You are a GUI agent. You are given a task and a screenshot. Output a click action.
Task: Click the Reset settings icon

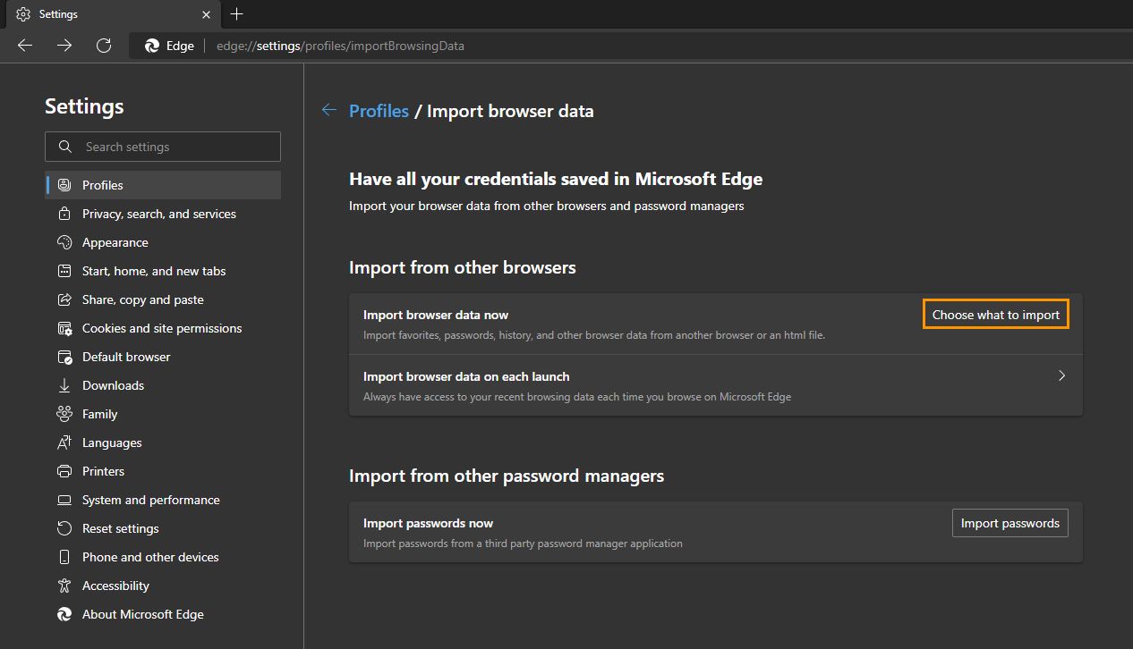click(64, 528)
